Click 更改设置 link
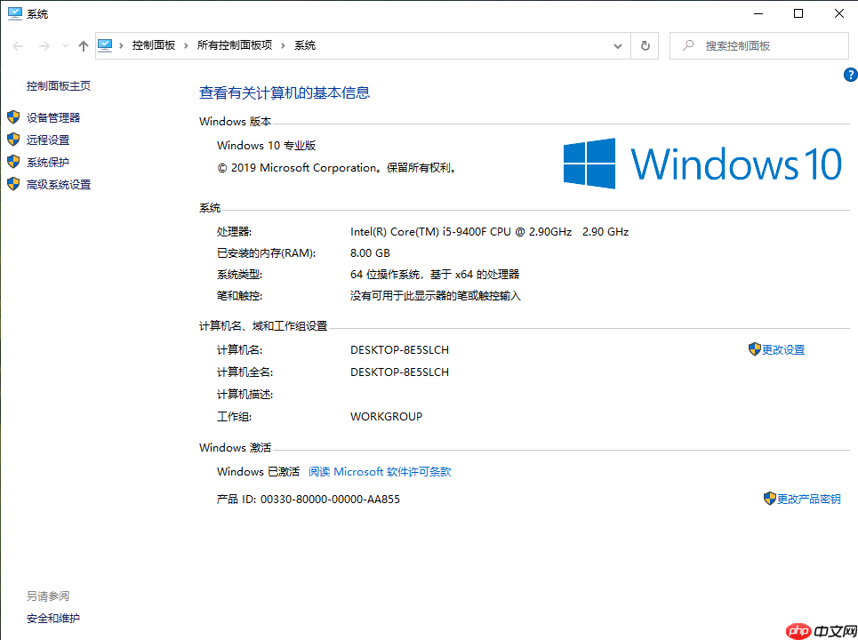Image resolution: width=858 pixels, height=640 pixels. 783,350
